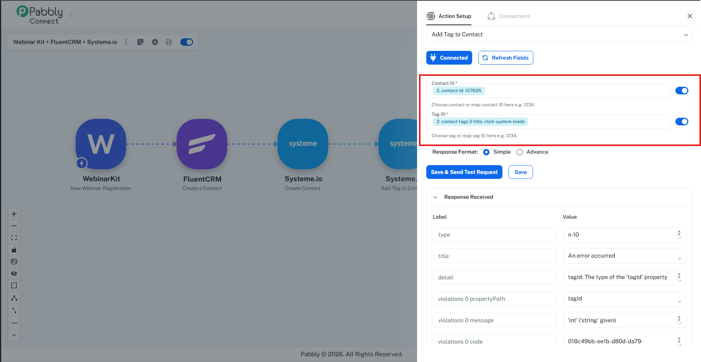The height and width of the screenshot is (362, 701).
Task: Click the crossed-eye hide icon
Action: click(14, 274)
